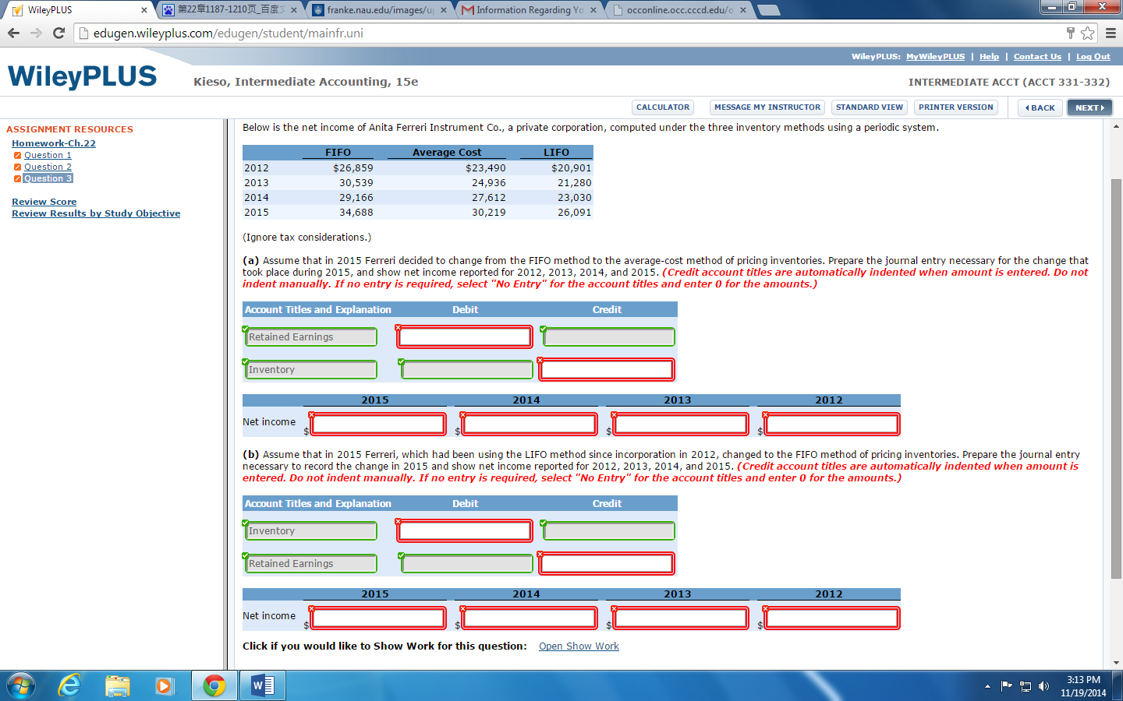Viewport: 1123px width, 701px height.
Task: Click part (a) 2013 net income field
Action: (x=681, y=424)
